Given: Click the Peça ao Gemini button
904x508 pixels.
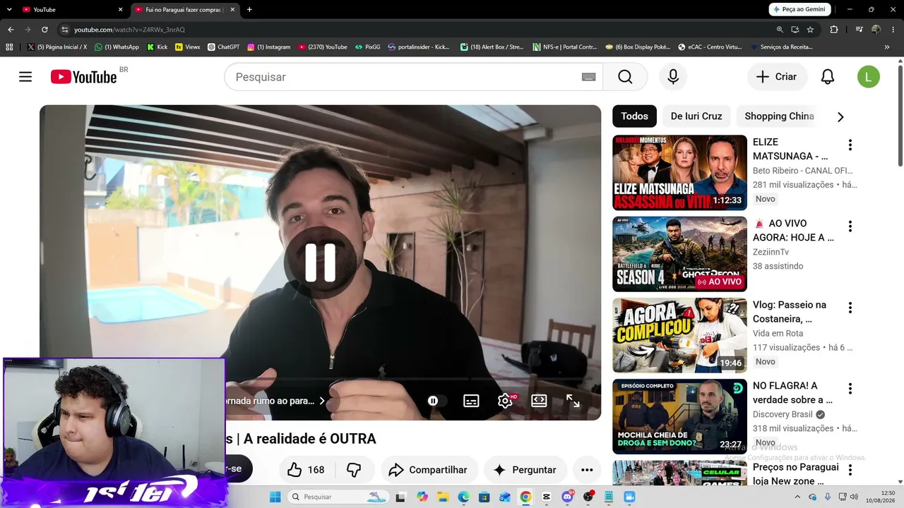Looking at the screenshot, I should click(799, 9).
